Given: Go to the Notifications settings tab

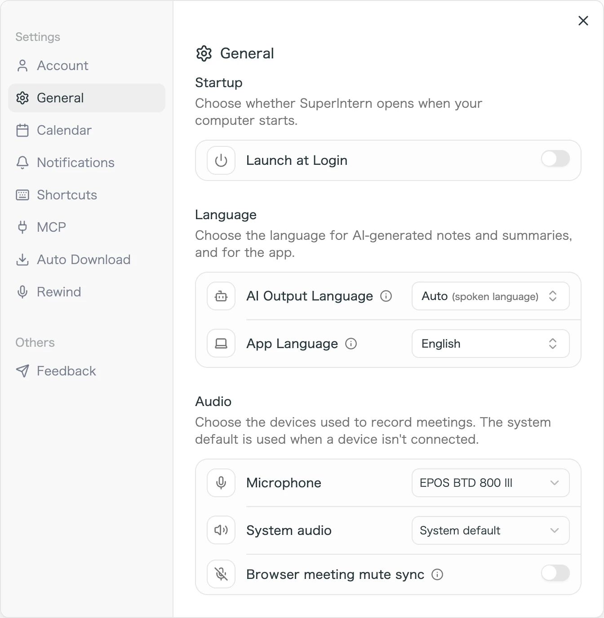Looking at the screenshot, I should coord(87,163).
